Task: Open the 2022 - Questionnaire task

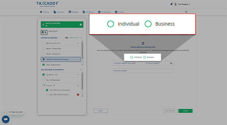Action: (x=61, y=65)
